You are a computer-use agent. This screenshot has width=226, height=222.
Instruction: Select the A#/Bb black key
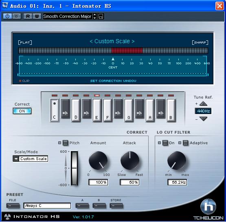[x=160, y=108]
